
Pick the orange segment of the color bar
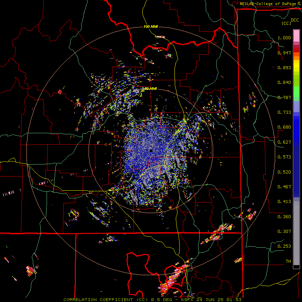pos(296,58)
